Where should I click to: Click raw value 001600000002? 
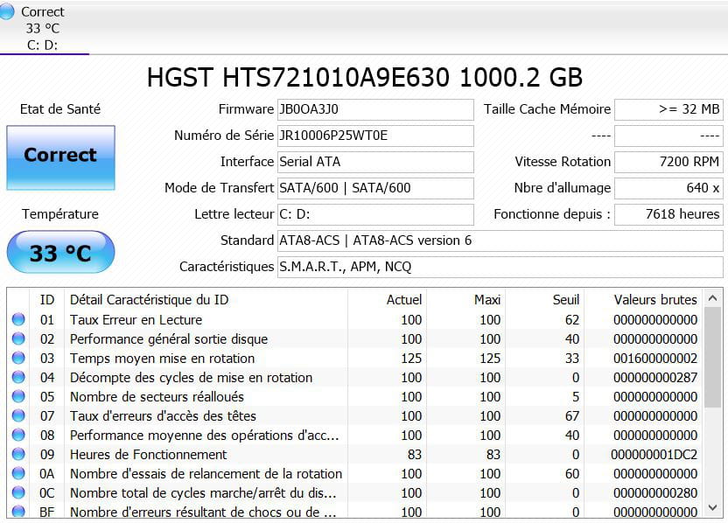click(x=655, y=359)
